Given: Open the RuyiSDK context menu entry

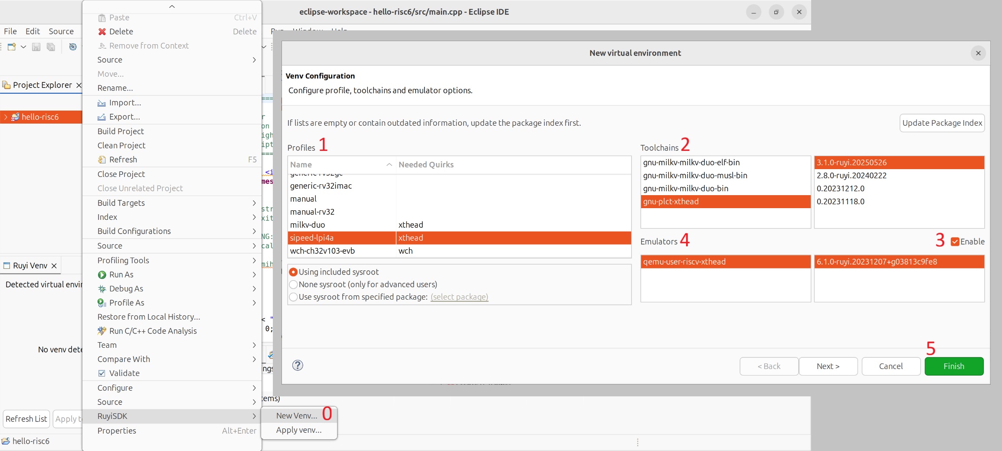Looking at the screenshot, I should pyautogui.click(x=172, y=416).
